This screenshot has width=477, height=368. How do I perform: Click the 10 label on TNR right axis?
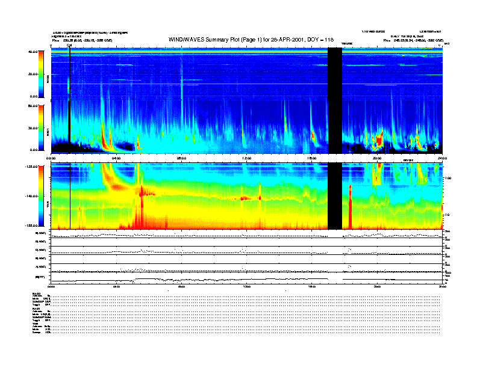(x=447, y=215)
